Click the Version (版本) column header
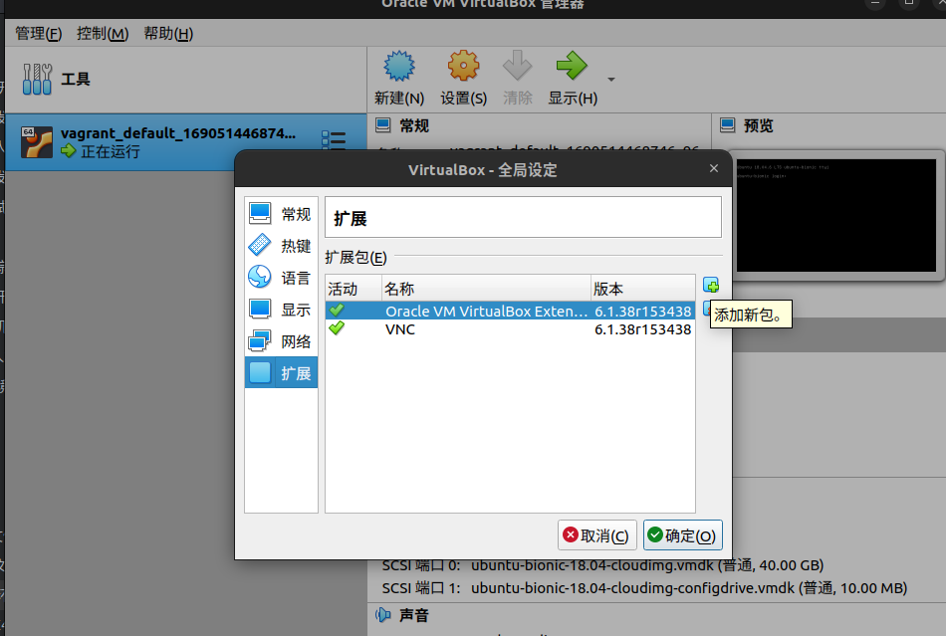Screen dimensions: 946x636 point(642,289)
